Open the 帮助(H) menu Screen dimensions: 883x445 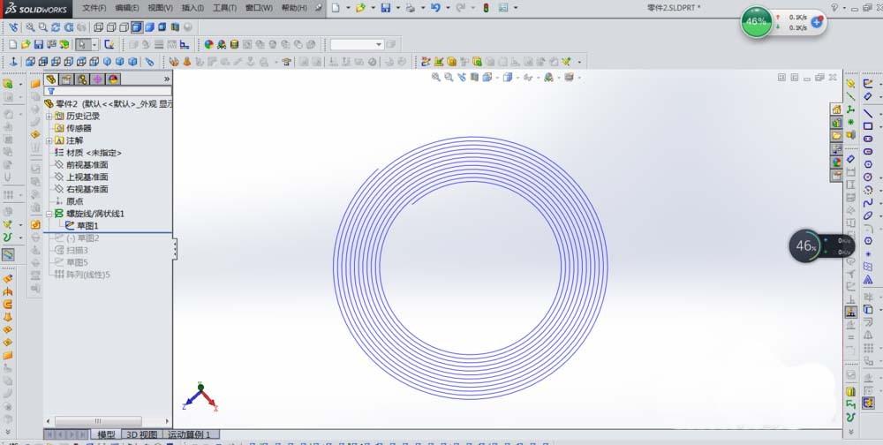click(x=294, y=8)
